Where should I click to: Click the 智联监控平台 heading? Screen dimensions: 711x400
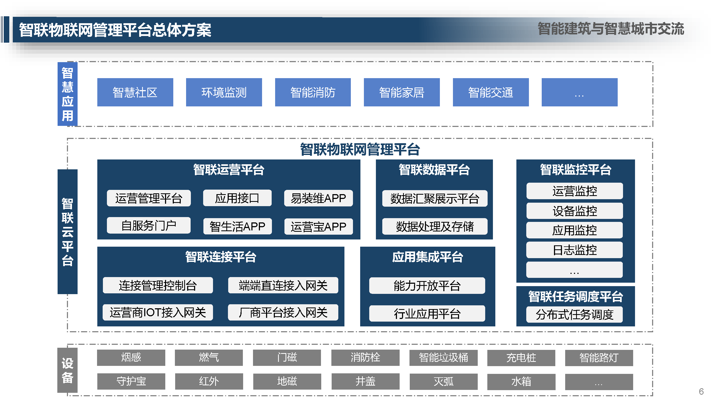tap(576, 170)
